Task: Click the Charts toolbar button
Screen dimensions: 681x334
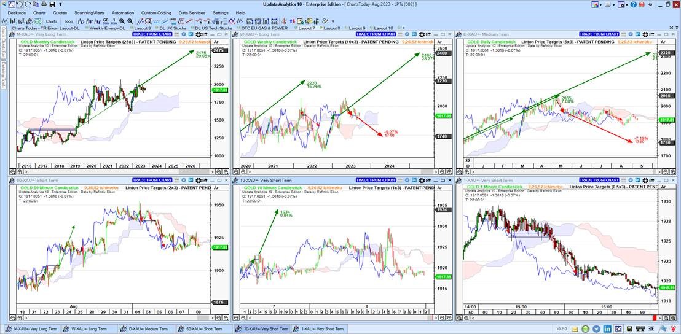Action: pyautogui.click(x=51, y=21)
